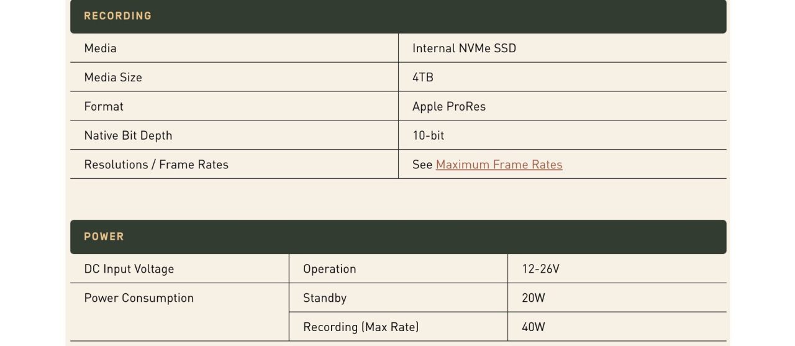Click the 4TB media size value
The image size is (795, 346).
coord(423,78)
